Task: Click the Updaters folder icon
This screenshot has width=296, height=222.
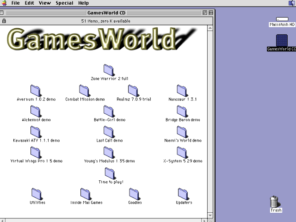Action: pyautogui.click(x=183, y=194)
